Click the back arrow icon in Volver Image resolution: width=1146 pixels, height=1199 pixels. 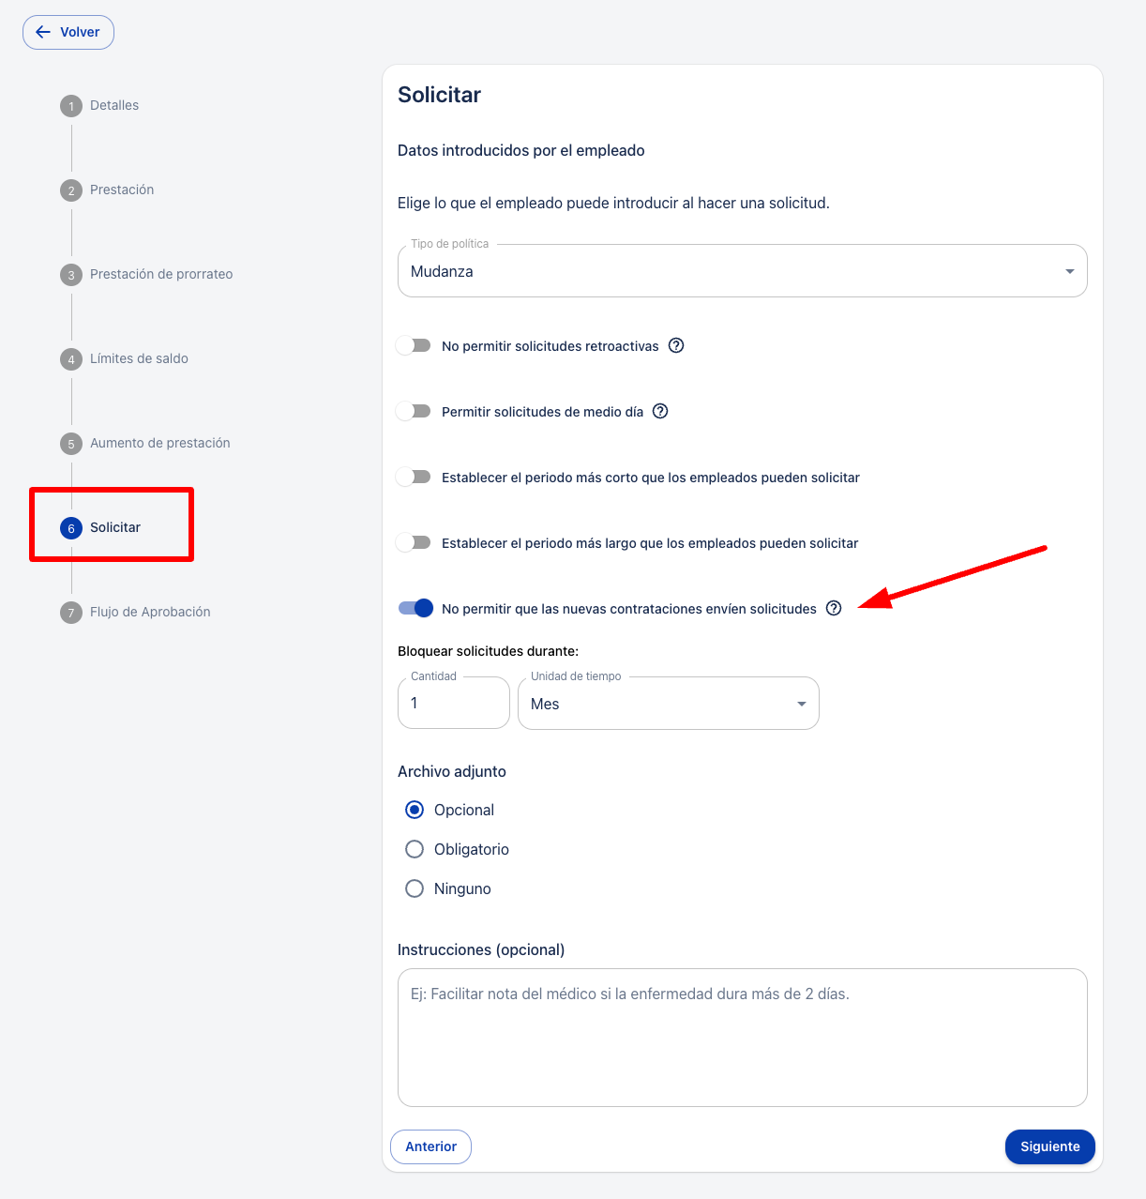coord(43,32)
